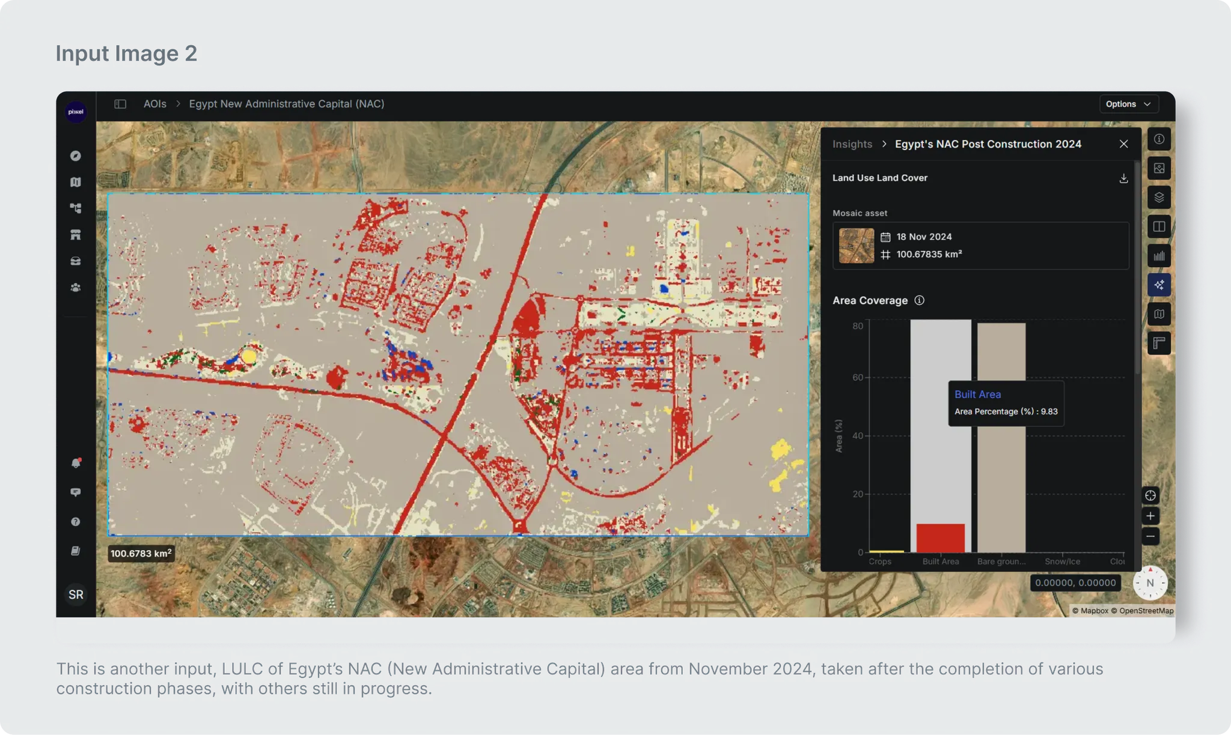Toggle the split compare view icon
Screen dimensions: 1231x735
pos(1159,227)
